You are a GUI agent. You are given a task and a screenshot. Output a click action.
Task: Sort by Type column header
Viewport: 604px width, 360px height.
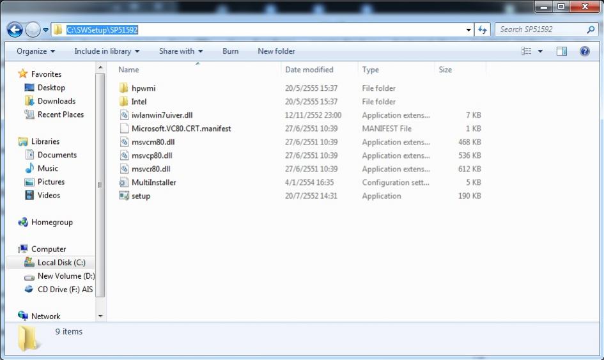click(x=371, y=70)
